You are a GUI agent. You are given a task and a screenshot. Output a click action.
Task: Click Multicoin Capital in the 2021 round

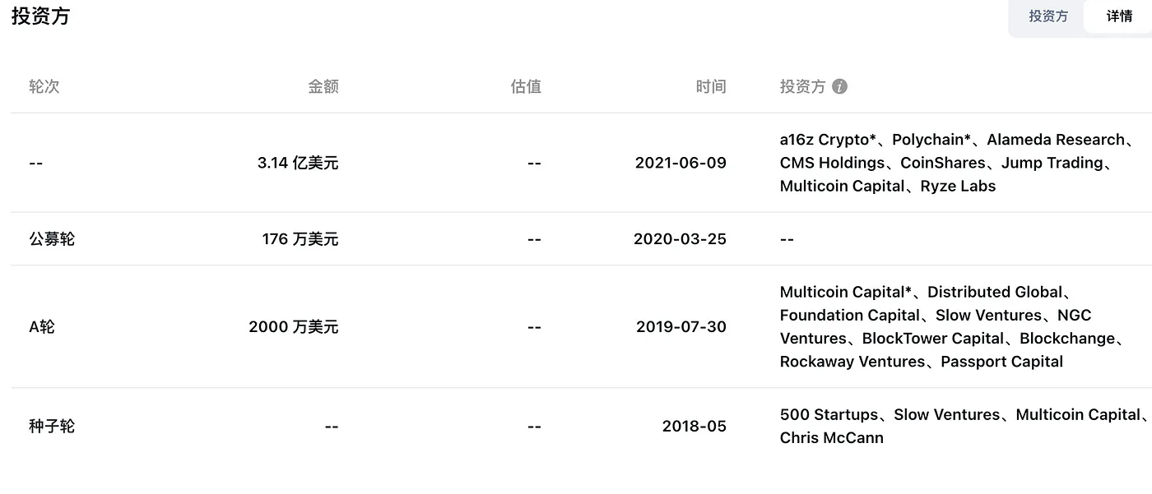[x=841, y=186]
